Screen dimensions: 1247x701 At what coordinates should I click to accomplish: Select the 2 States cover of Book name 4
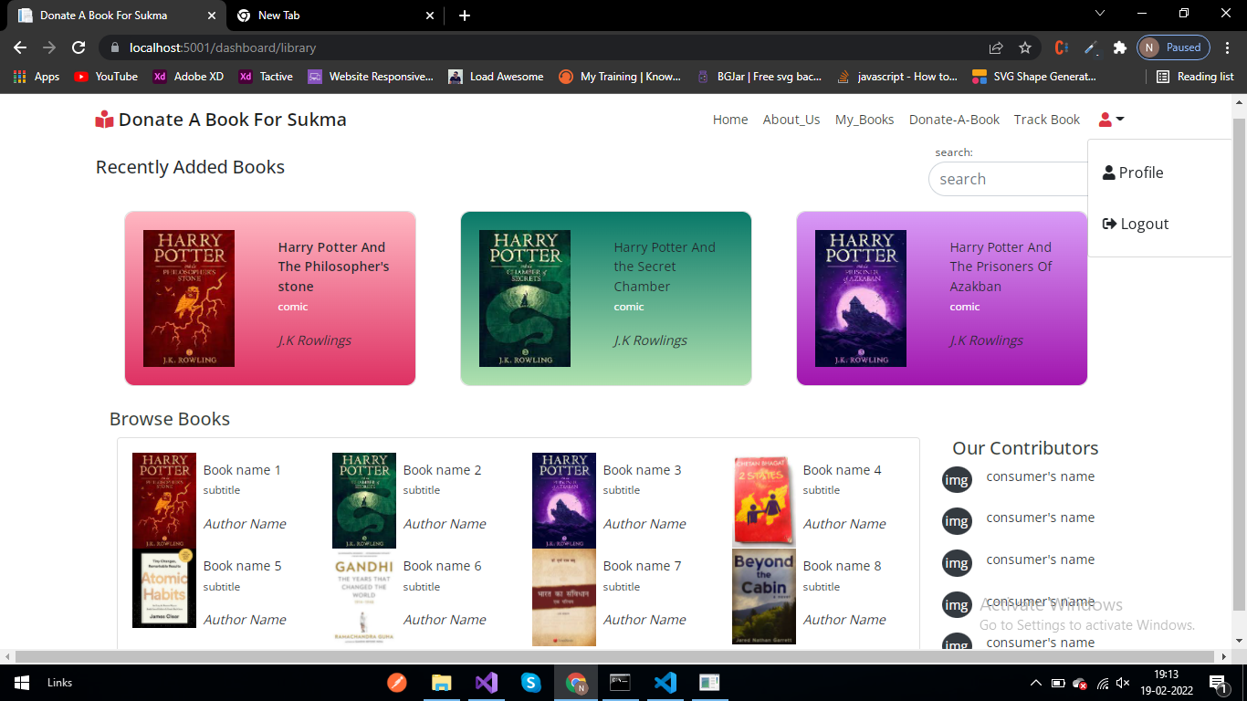[764, 500]
